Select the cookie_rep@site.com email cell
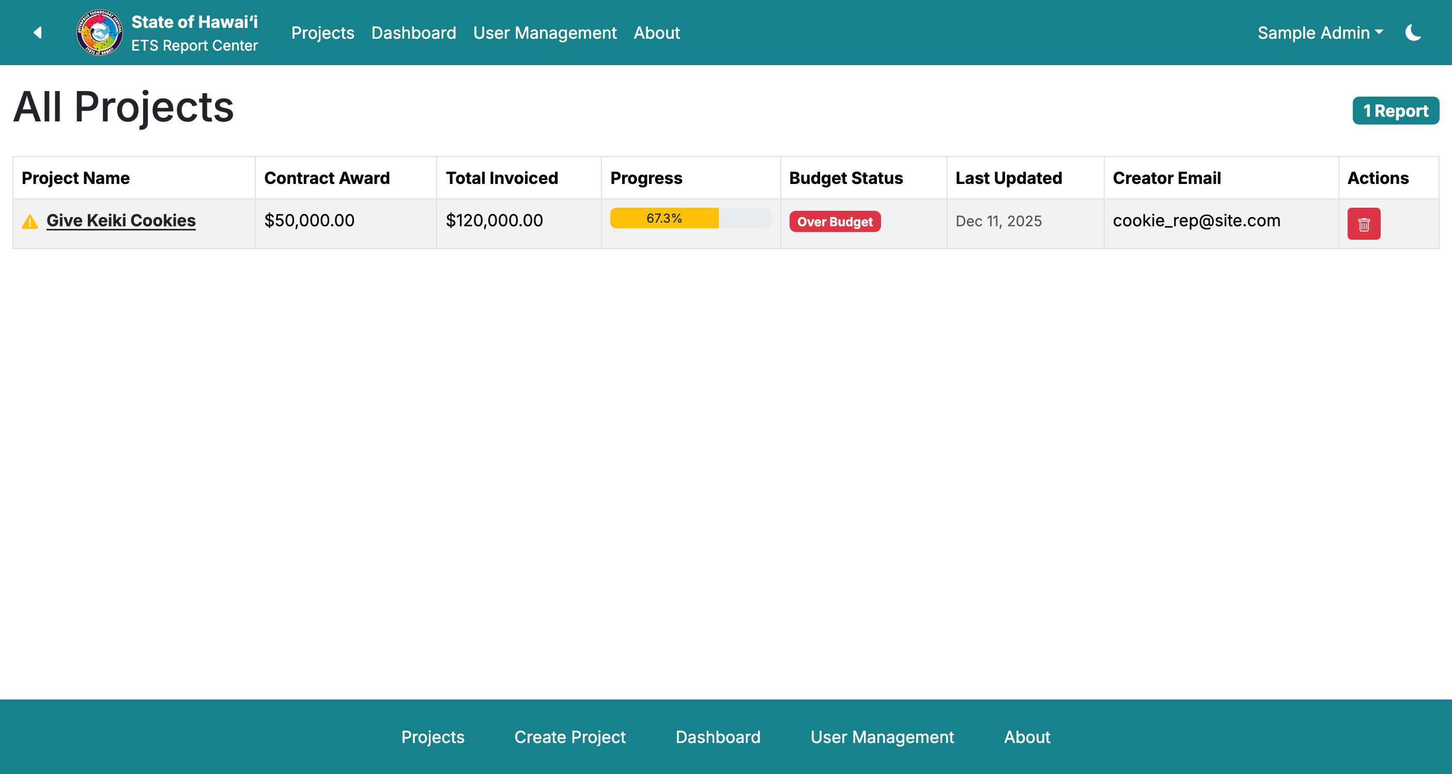Viewport: 1452px width, 774px height. pos(1196,221)
